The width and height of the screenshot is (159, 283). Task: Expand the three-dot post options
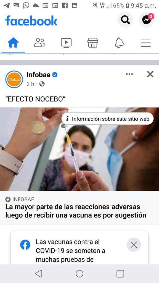coord(129,74)
